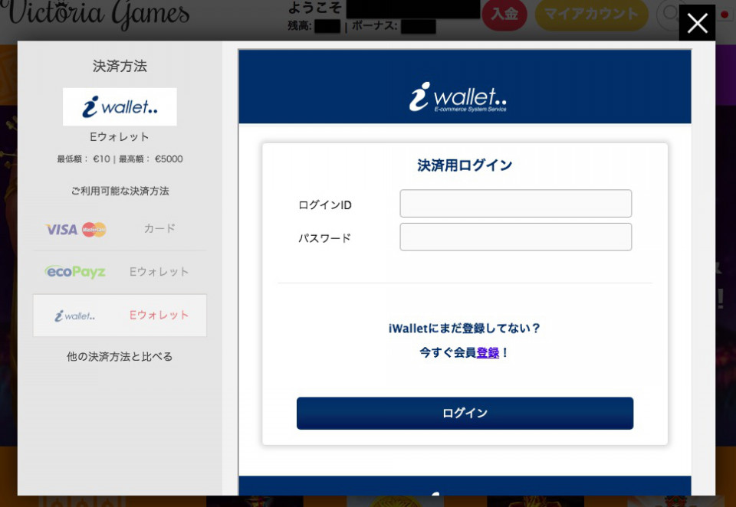This screenshot has width=736, height=507.
Task: Open 他の決済方法と比べる link
Action: point(120,356)
